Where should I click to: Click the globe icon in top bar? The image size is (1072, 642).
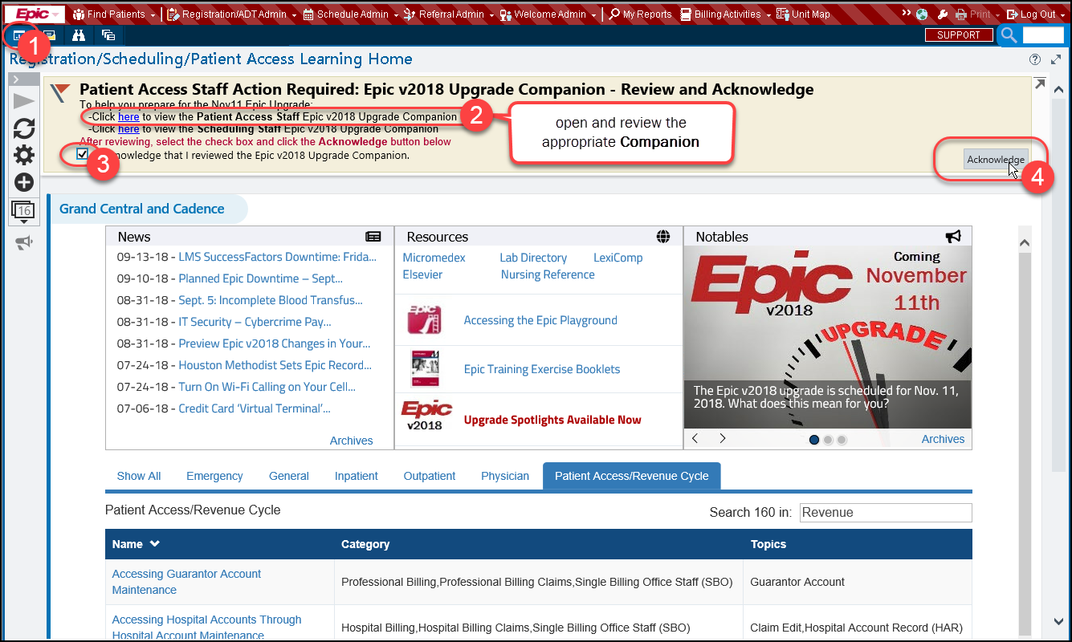coord(922,14)
